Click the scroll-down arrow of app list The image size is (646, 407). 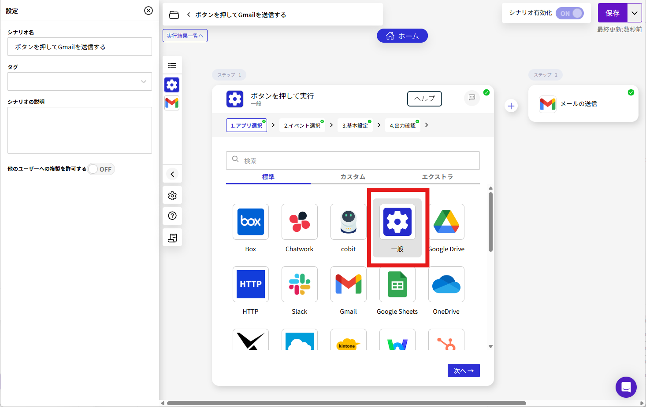[490, 347]
